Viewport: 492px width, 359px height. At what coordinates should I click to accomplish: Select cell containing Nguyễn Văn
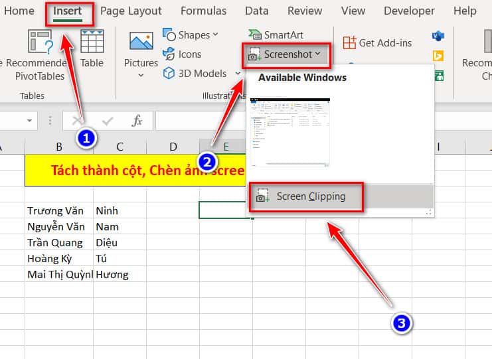coord(59,226)
